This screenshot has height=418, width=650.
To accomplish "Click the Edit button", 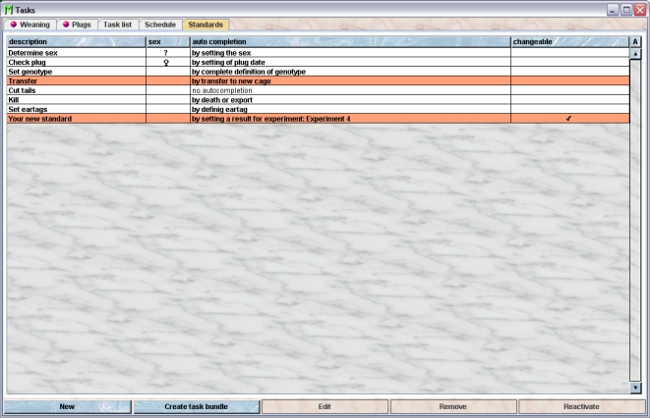I will pyautogui.click(x=325, y=406).
